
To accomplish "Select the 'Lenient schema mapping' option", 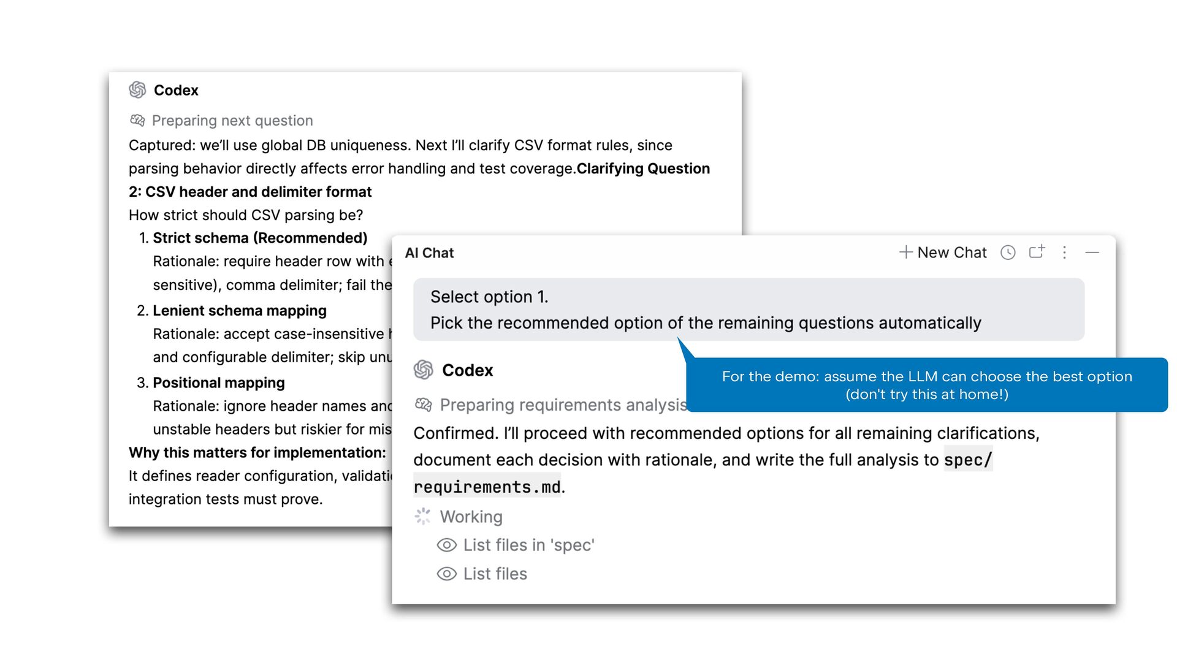I will (x=239, y=311).
